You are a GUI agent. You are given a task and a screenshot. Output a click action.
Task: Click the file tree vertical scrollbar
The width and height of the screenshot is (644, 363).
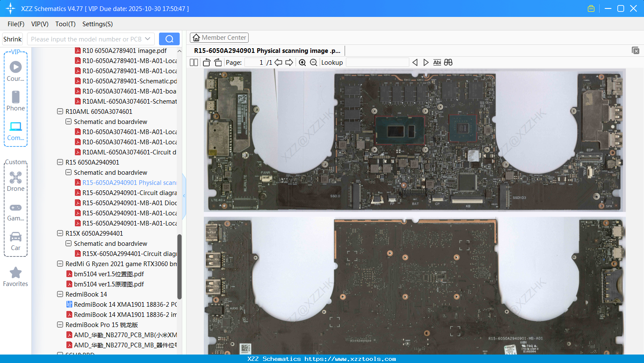tap(179, 267)
